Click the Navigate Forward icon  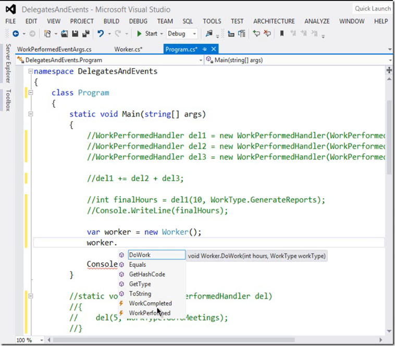(32, 33)
